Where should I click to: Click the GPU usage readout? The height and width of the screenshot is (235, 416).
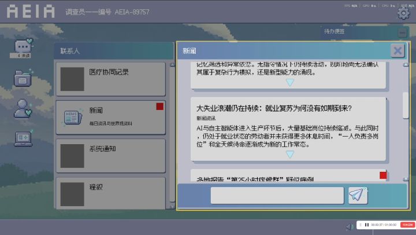[x=369, y=6]
